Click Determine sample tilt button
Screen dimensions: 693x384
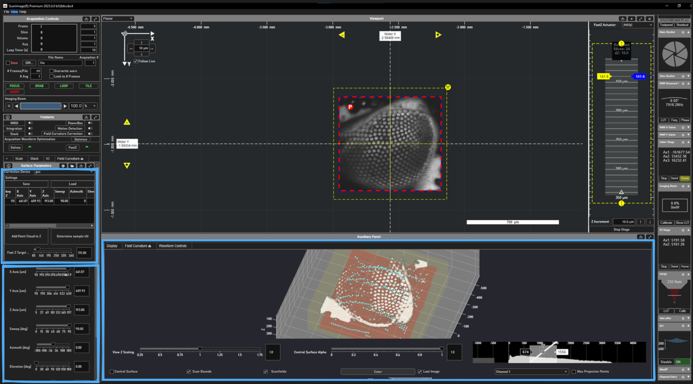pyautogui.click(x=72, y=236)
